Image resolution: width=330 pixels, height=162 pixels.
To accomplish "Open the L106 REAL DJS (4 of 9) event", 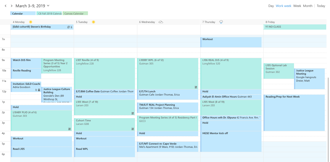I will point(231,74).
